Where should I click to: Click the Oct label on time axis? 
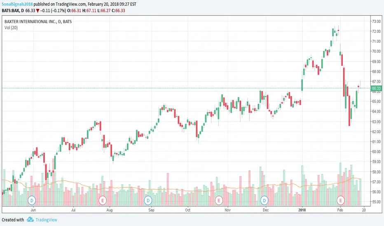(187, 210)
